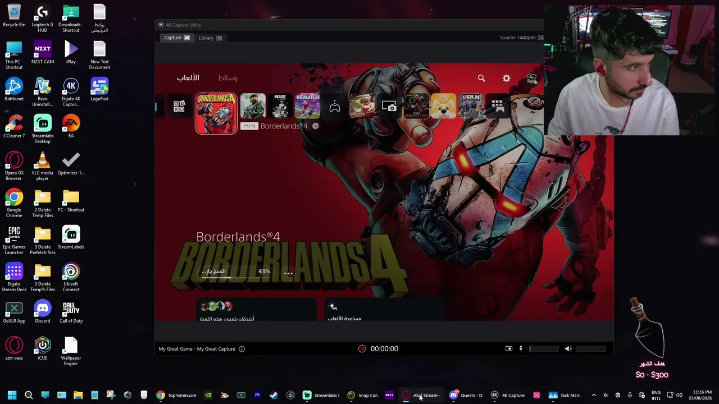719x404 pixels.
Task: Open the three-dot menu next to 43% progress
Action: (288, 273)
